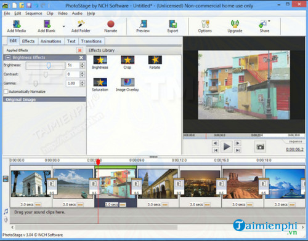Select the stone arches slide thumbnail
The height and width of the screenshot is (241, 308).
pos(158,184)
